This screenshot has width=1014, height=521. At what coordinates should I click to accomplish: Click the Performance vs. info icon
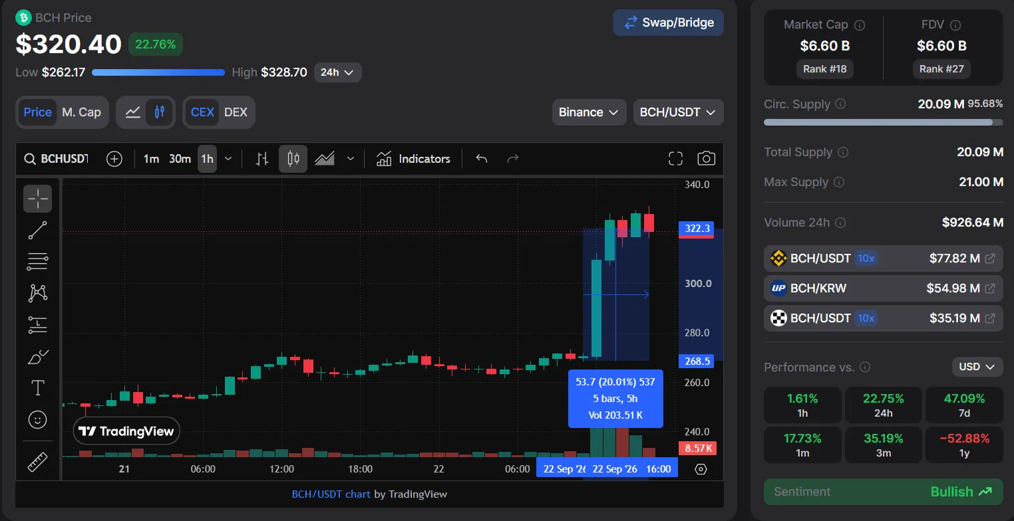[865, 367]
